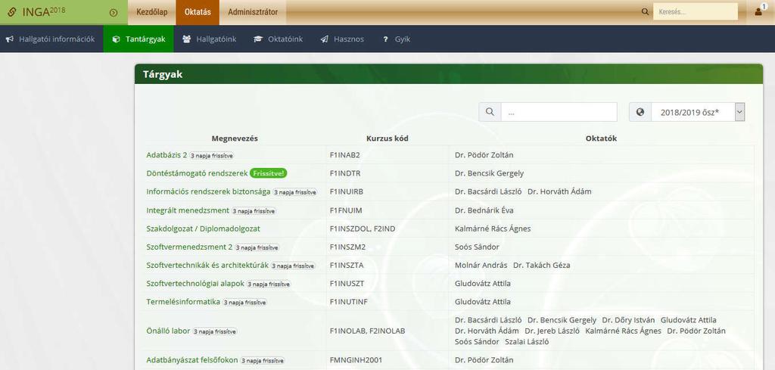775x370 pixels.
Task: Open Szoftvertechnológiai alapok link
Action: coord(196,283)
